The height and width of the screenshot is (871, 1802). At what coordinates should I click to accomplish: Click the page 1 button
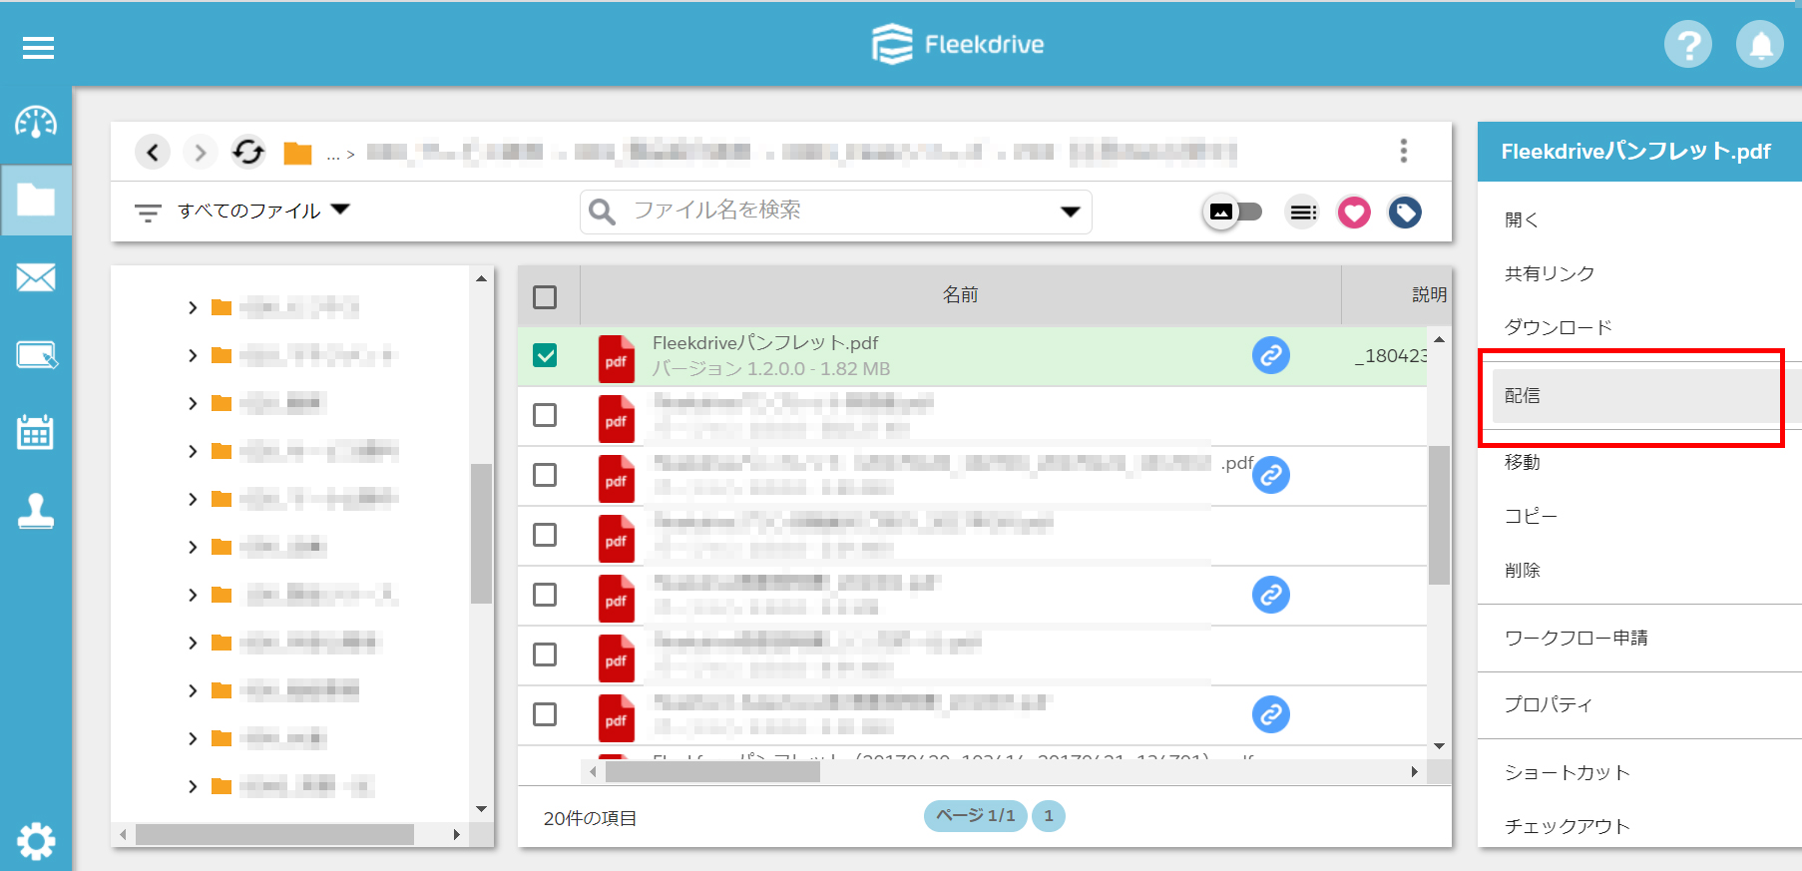click(1048, 815)
